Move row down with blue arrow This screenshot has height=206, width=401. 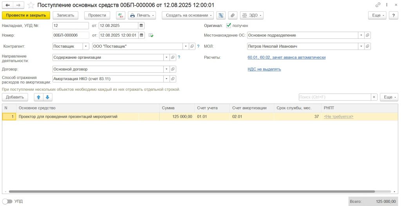pyautogui.click(x=47, y=97)
